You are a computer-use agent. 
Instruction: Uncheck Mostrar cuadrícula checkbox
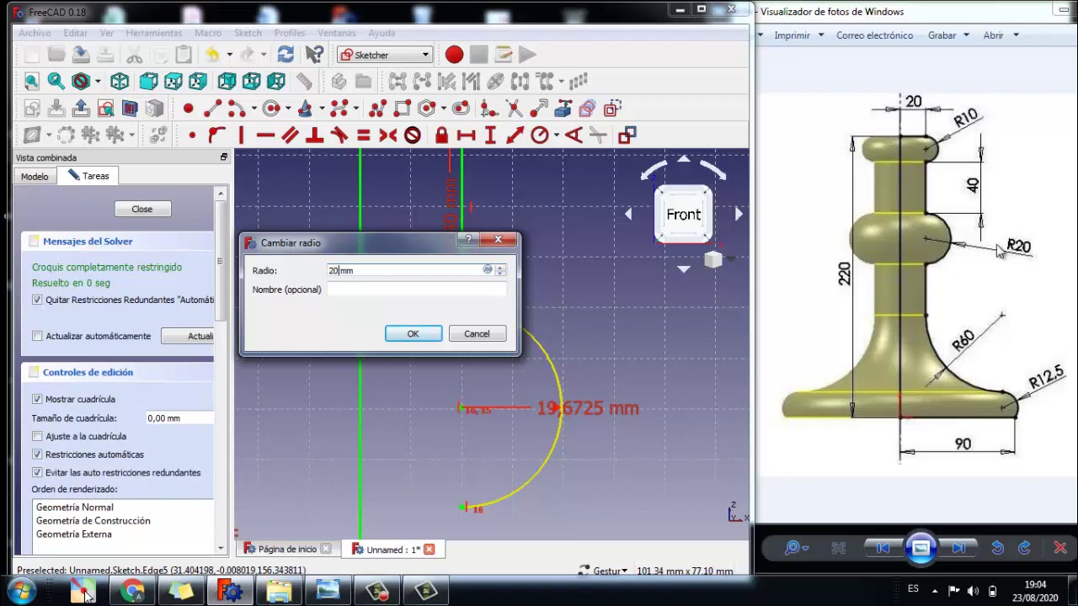pos(37,399)
